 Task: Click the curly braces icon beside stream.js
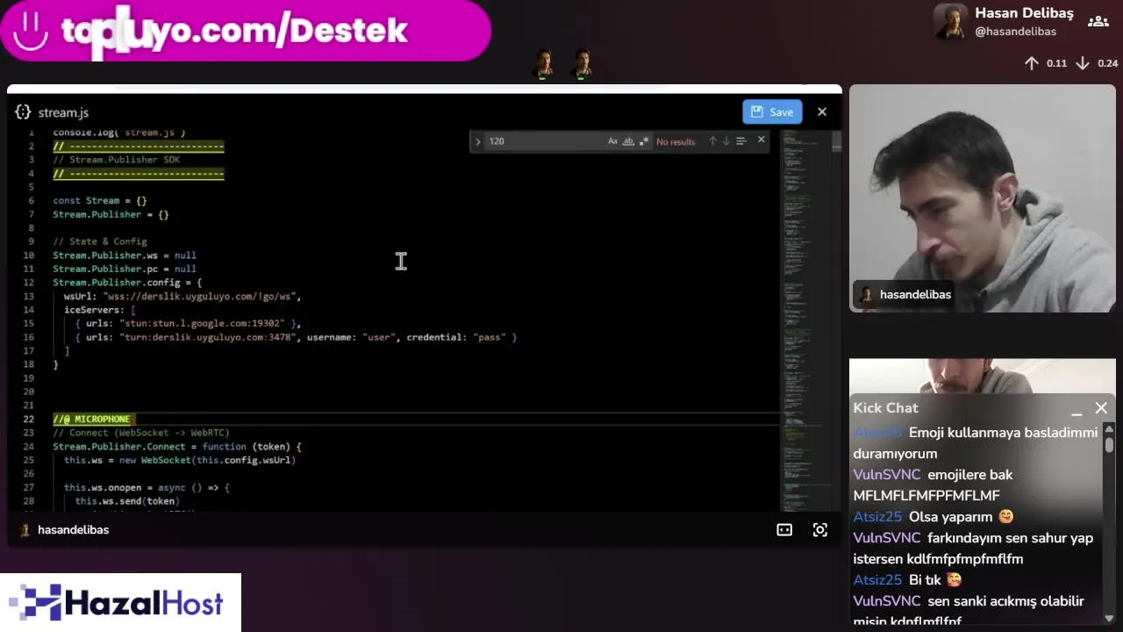[23, 112]
